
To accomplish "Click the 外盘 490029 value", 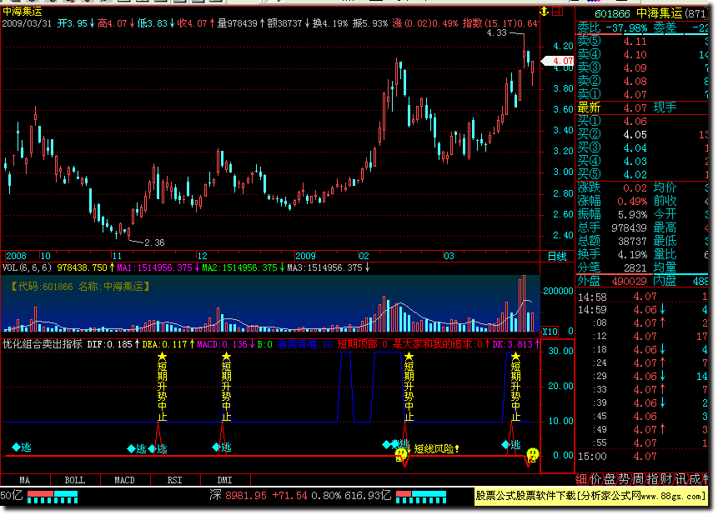I will [630, 281].
